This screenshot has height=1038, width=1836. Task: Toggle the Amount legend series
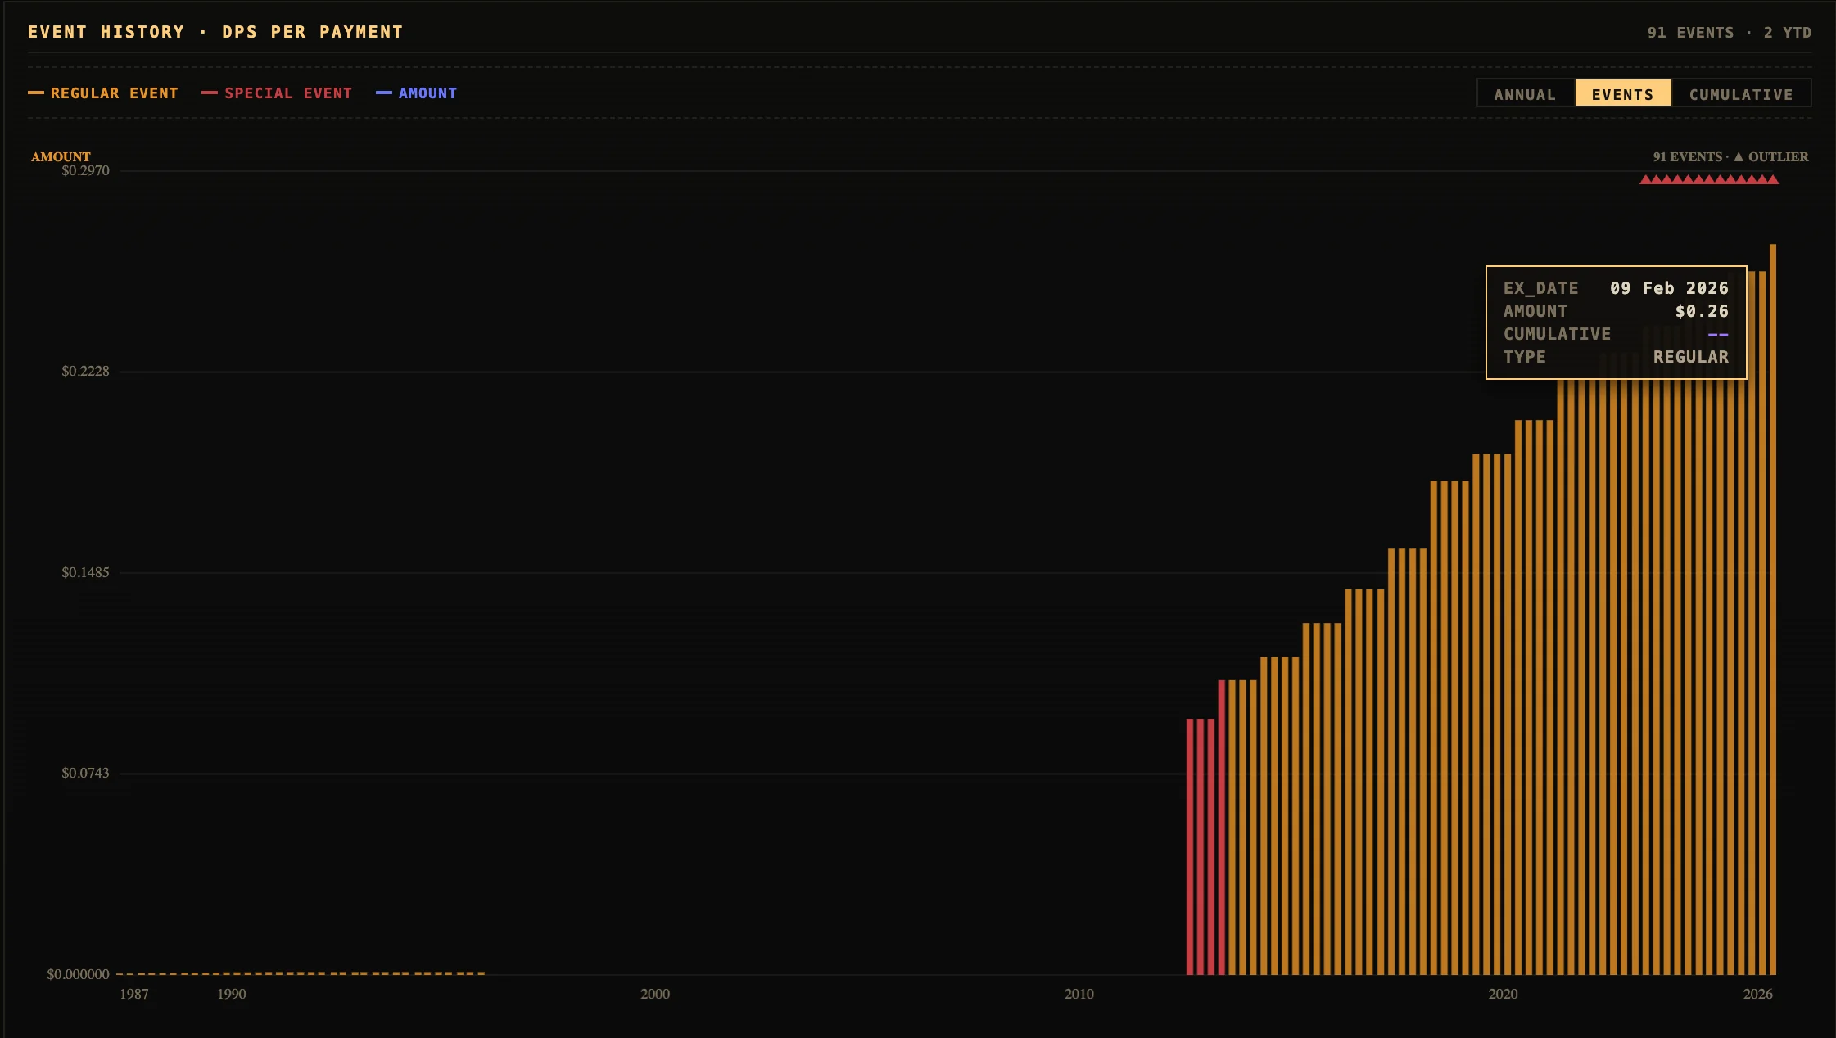417,93
